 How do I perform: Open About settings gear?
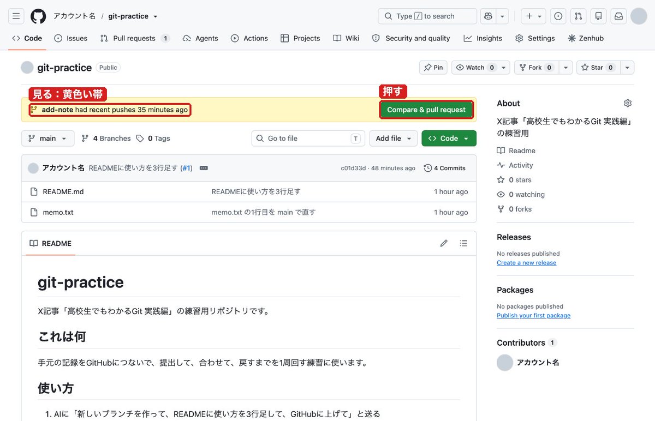pos(628,103)
